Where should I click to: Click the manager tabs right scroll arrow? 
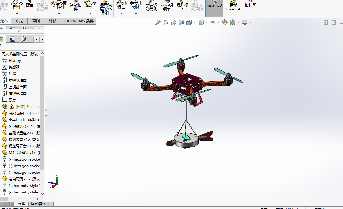pyautogui.click(x=42, y=39)
